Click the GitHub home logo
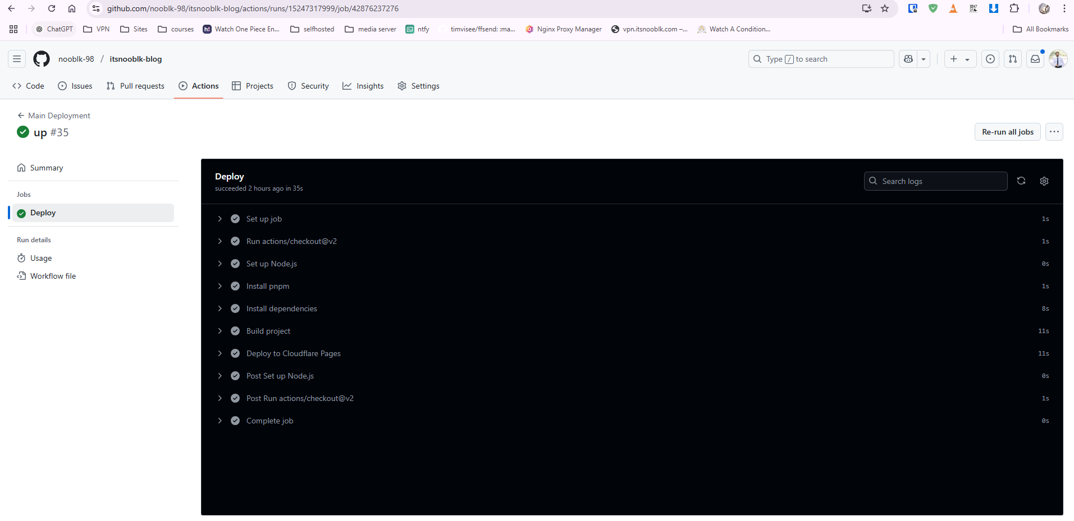Image resolution: width=1074 pixels, height=521 pixels. [41, 58]
